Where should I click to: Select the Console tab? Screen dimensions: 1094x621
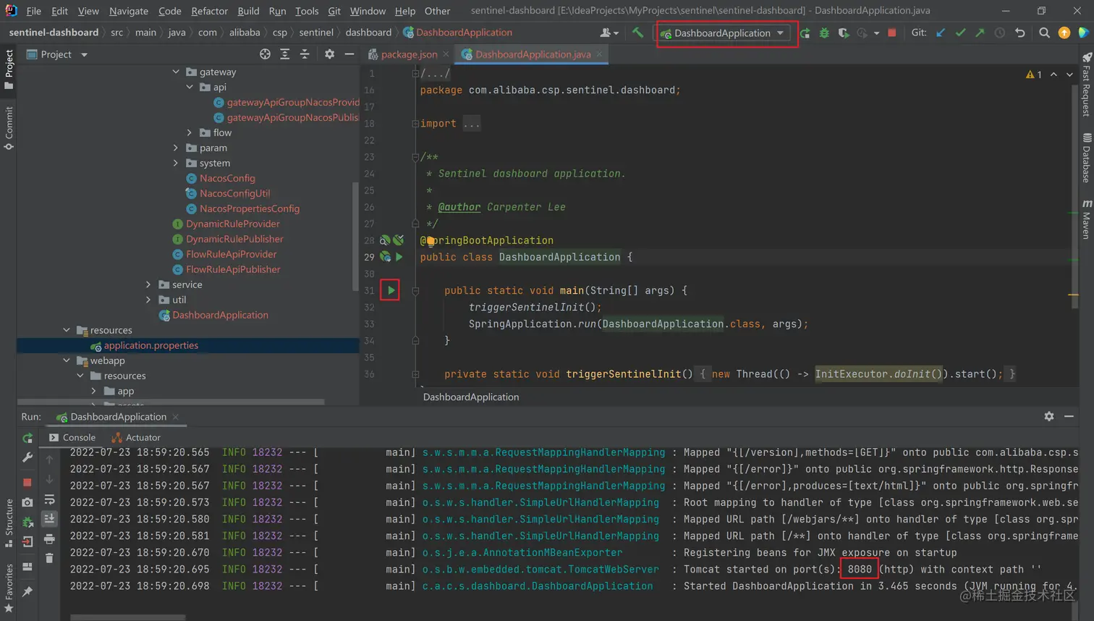pyautogui.click(x=72, y=437)
